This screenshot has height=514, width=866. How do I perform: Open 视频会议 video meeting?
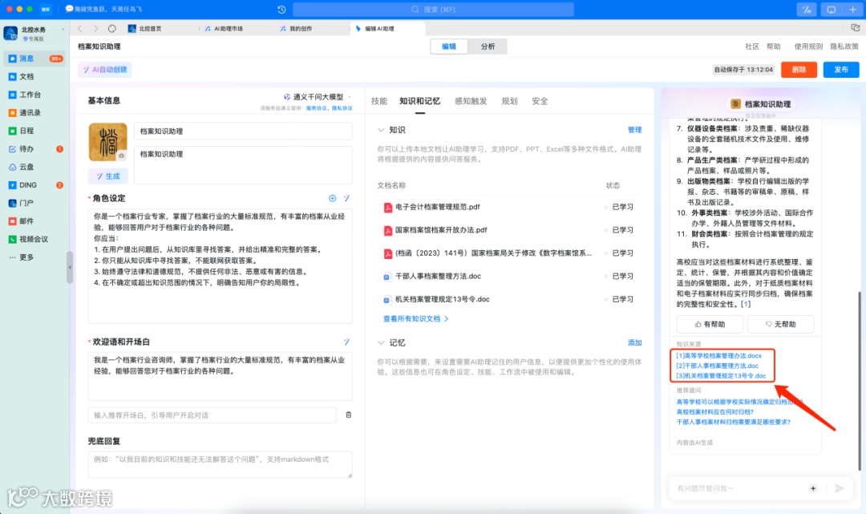pos(29,239)
